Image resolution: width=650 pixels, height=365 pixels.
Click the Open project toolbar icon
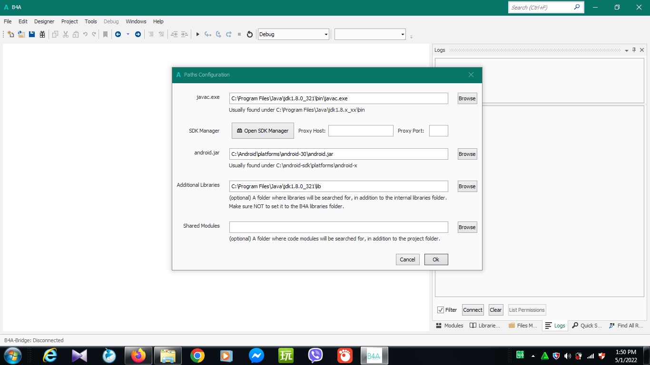pos(21,34)
